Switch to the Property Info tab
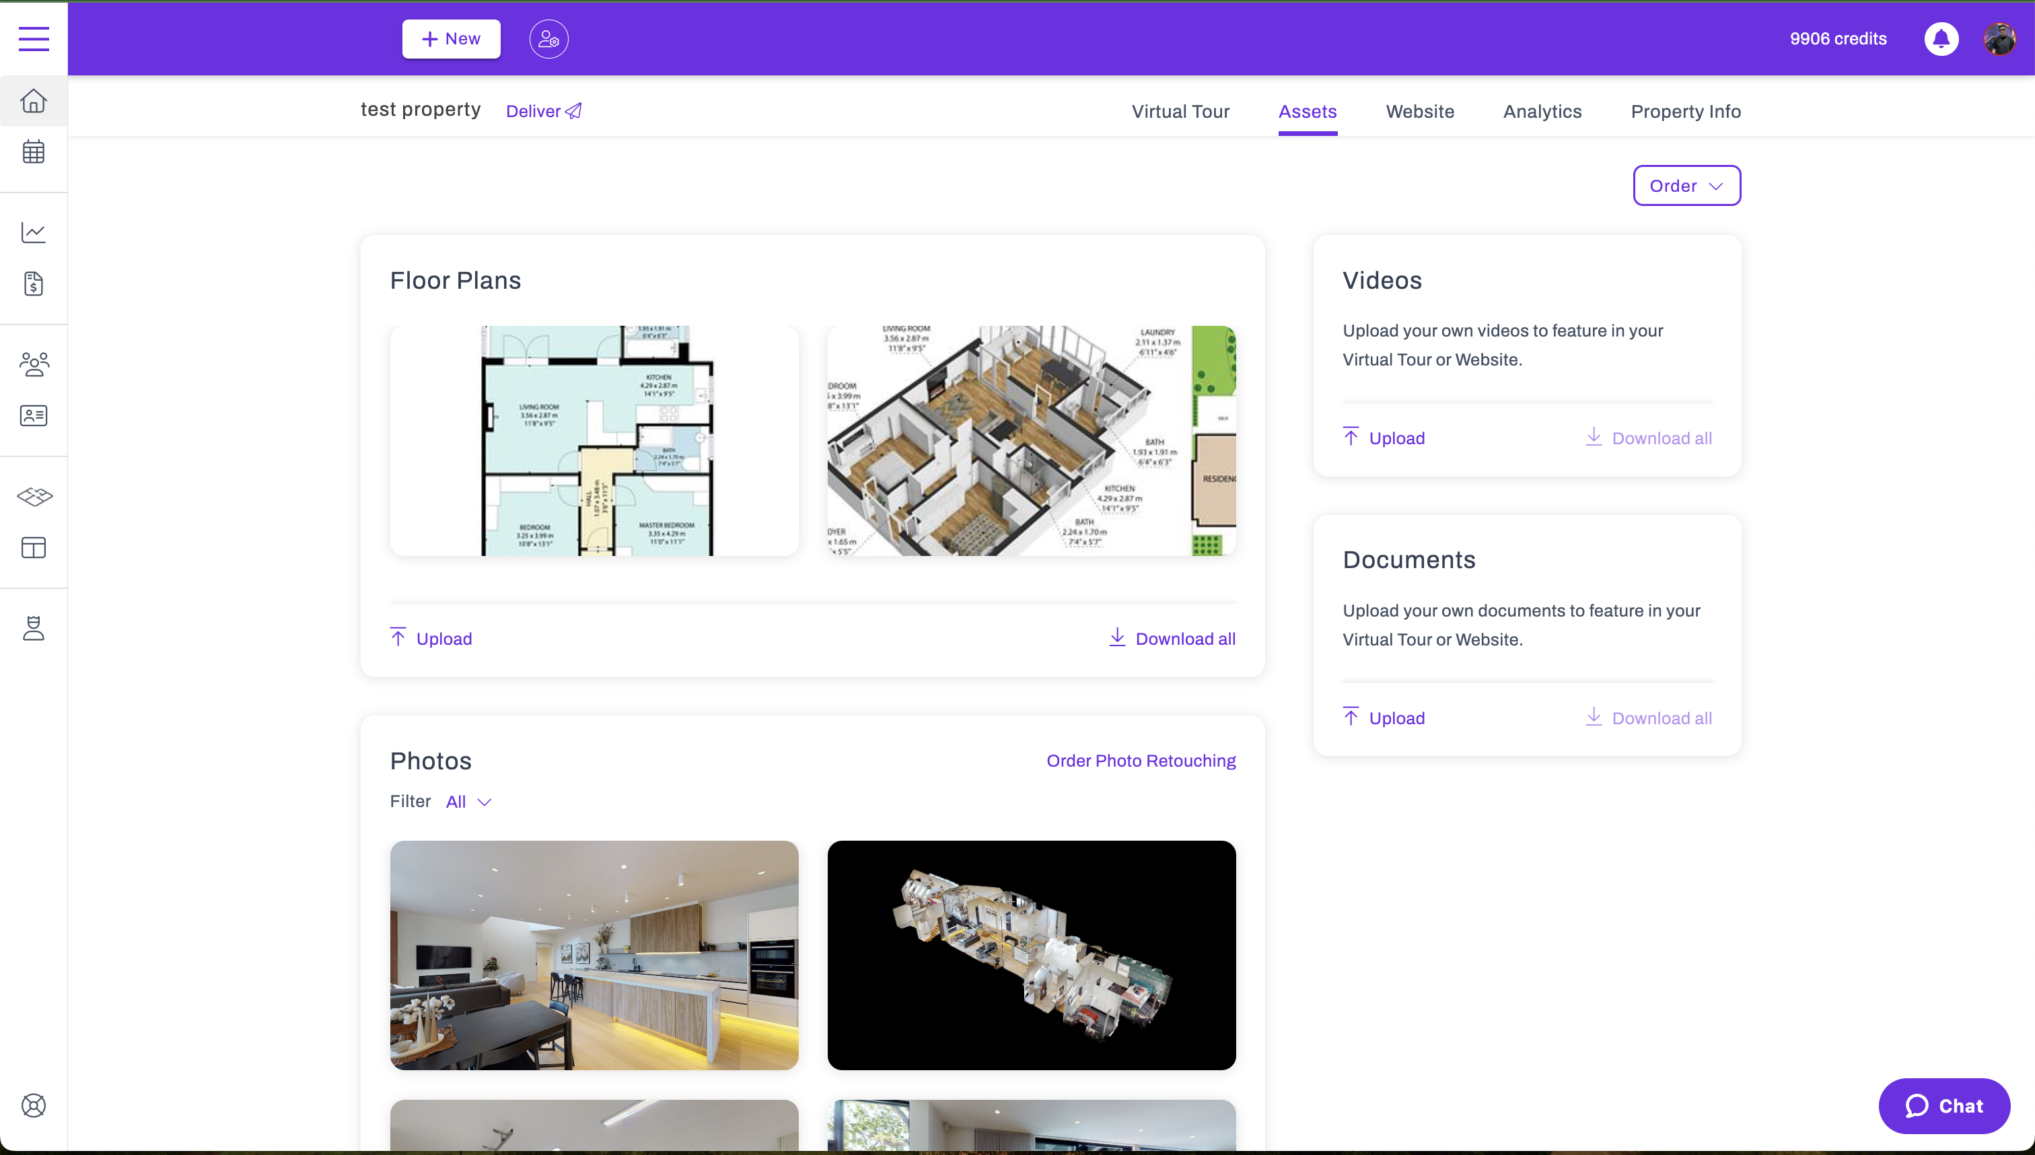This screenshot has height=1155, width=2035. 1685,112
